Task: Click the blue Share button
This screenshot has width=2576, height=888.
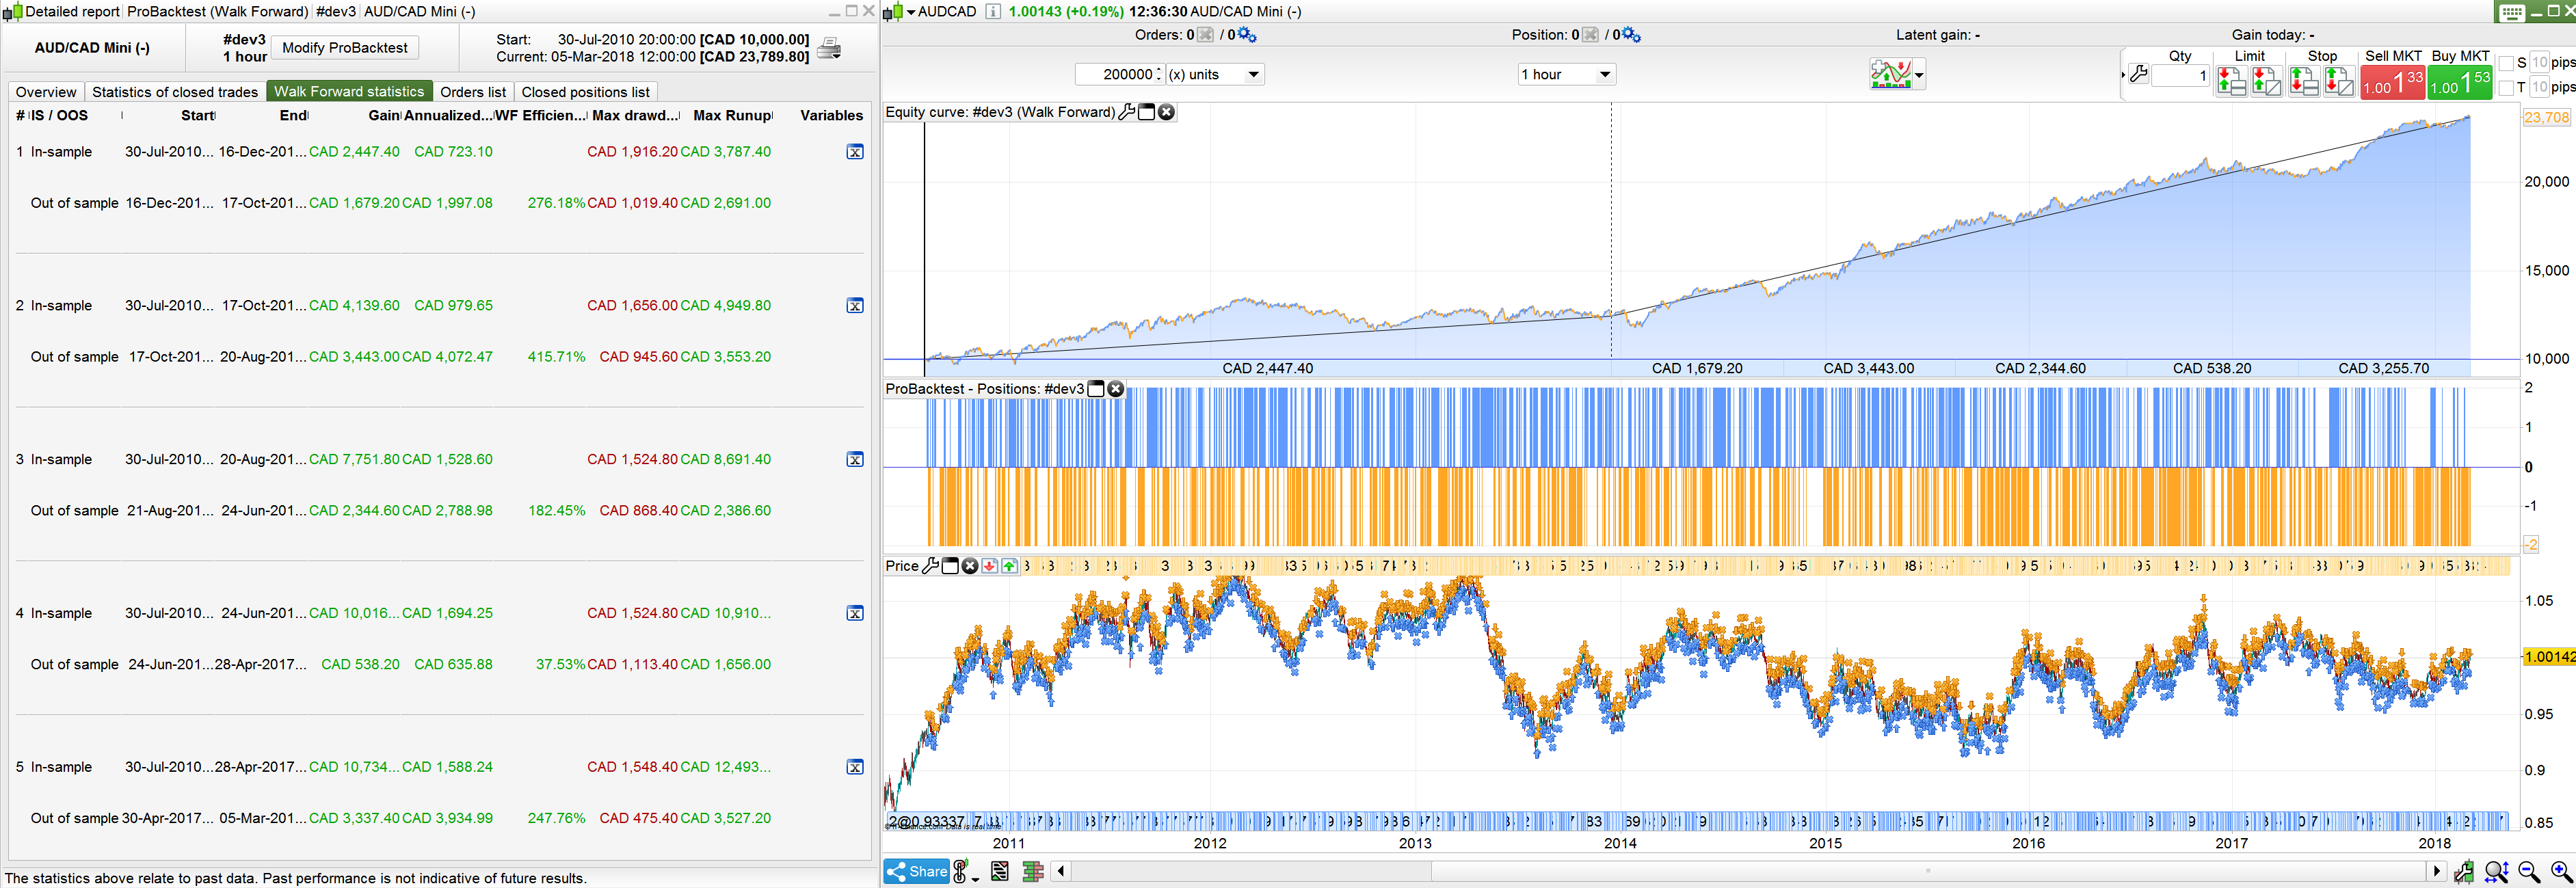Action: point(916,872)
